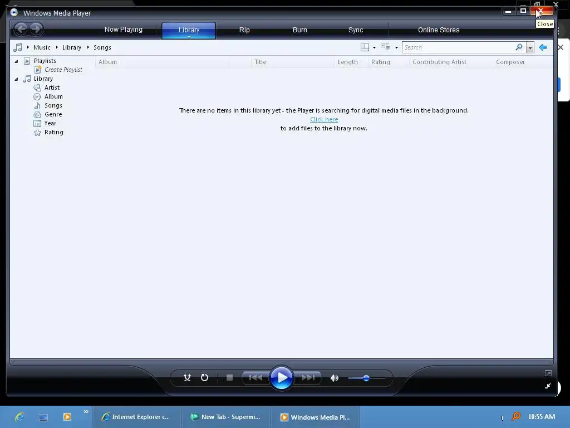Click the Previous track button
The image size is (570, 428).
(x=255, y=378)
